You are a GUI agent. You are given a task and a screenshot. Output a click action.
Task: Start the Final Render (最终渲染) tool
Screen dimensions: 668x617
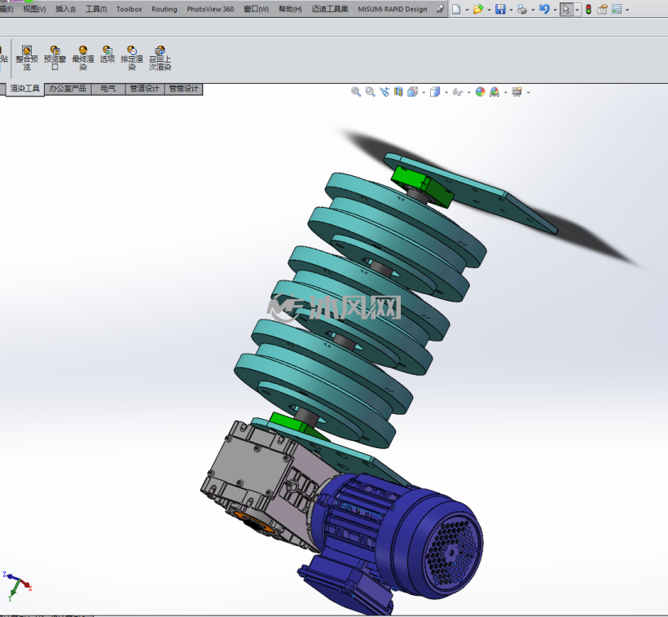point(82,58)
